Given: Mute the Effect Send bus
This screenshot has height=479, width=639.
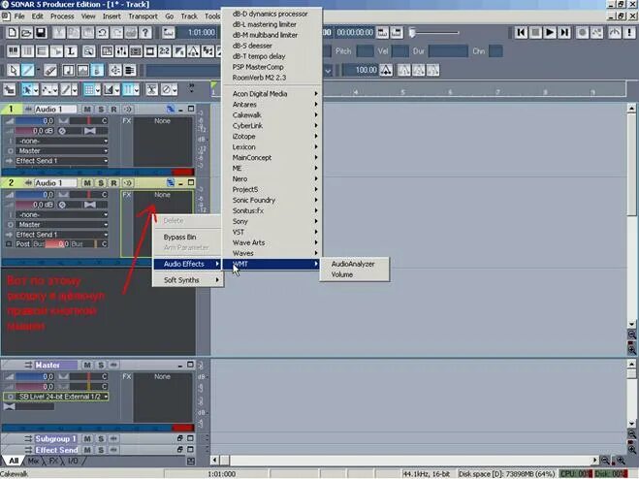Looking at the screenshot, I should point(87,450).
